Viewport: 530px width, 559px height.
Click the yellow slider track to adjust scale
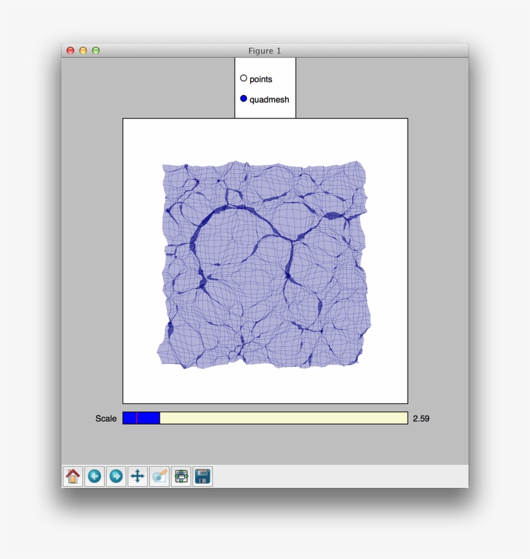coord(284,418)
